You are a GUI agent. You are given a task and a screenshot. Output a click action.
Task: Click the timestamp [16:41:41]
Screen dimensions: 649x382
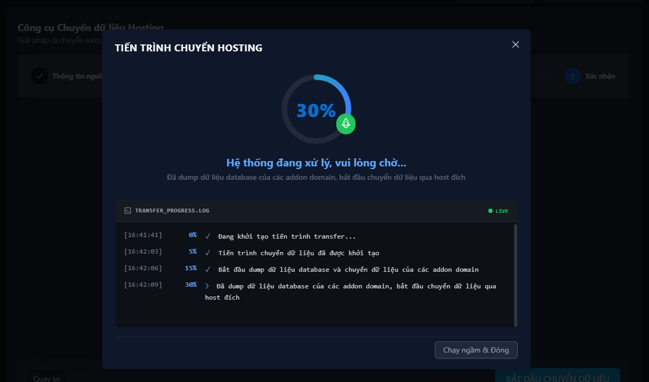tap(143, 235)
